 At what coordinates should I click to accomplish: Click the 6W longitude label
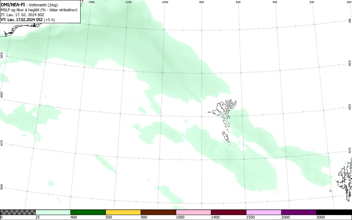click(x=238, y=2)
